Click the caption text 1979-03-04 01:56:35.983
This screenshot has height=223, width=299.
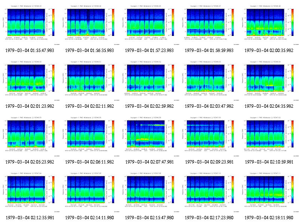click(x=89, y=51)
